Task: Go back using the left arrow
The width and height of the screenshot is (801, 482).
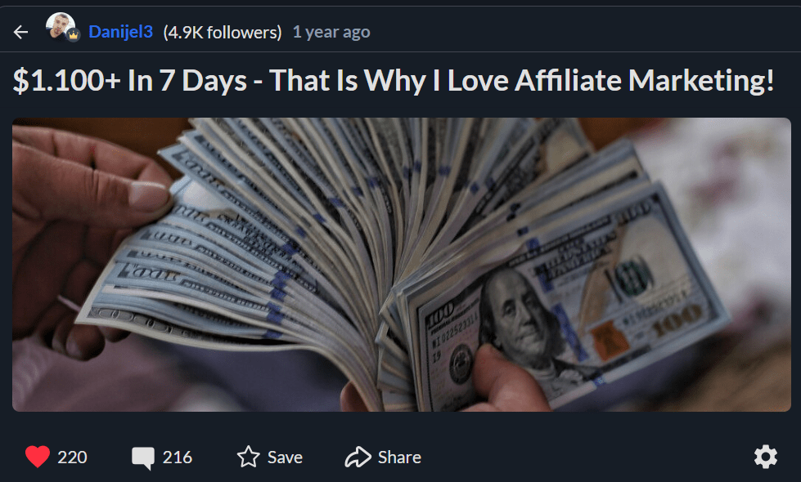Action: (x=20, y=32)
